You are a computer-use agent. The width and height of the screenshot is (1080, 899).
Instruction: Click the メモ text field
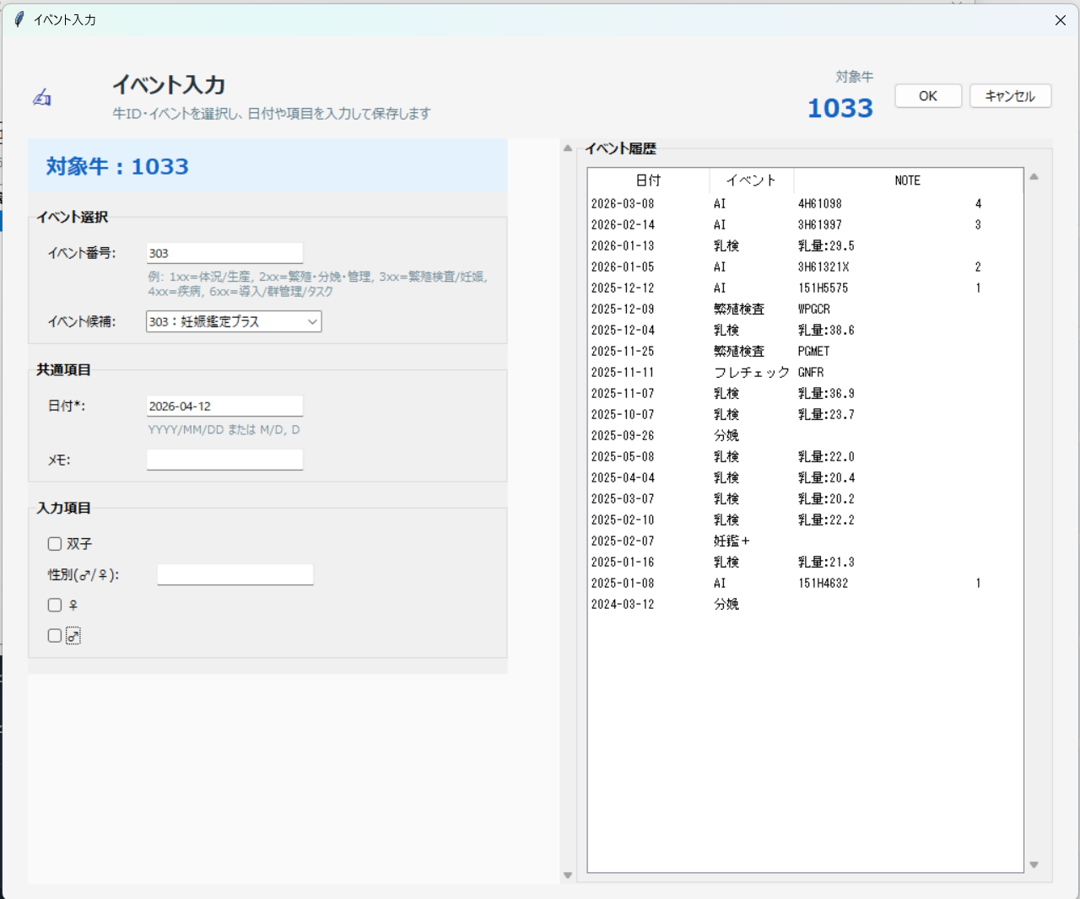(x=224, y=460)
